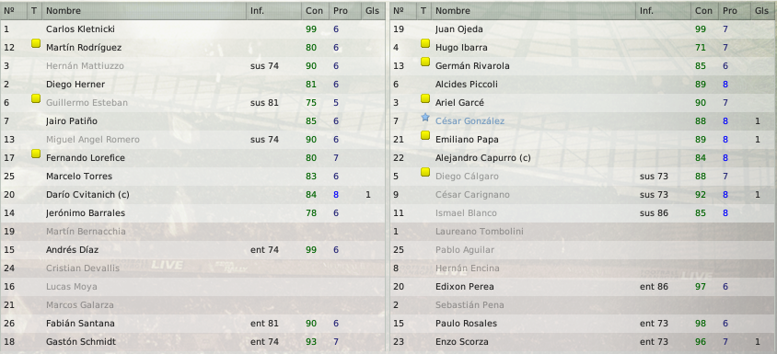777x354 pixels.
Task: Click César González's blue star icon
Action: pos(425,118)
